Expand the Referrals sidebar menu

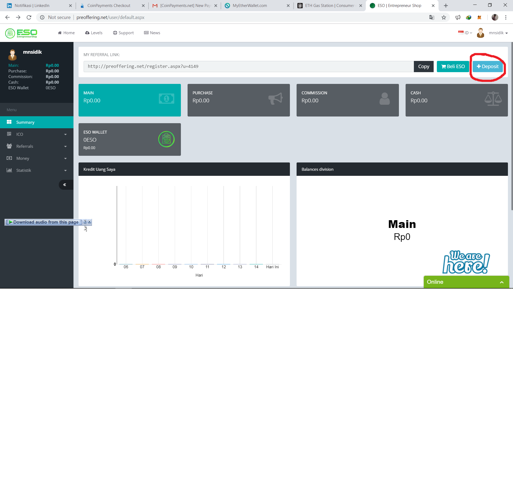[37, 146]
